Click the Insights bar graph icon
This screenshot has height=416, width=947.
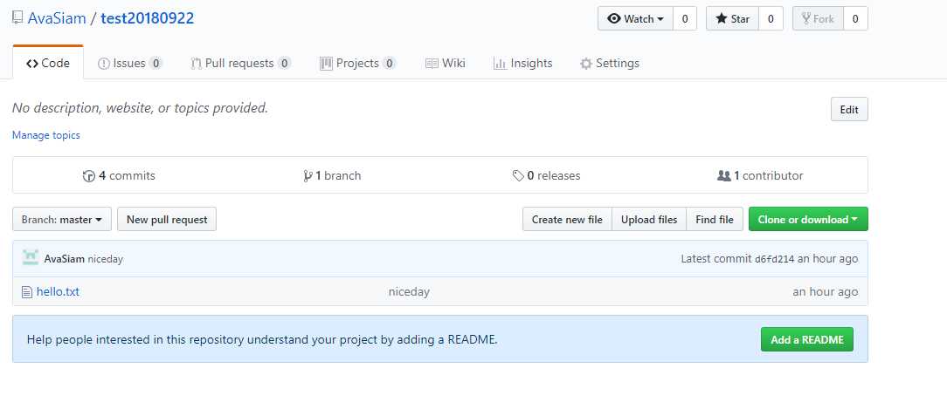(x=500, y=64)
